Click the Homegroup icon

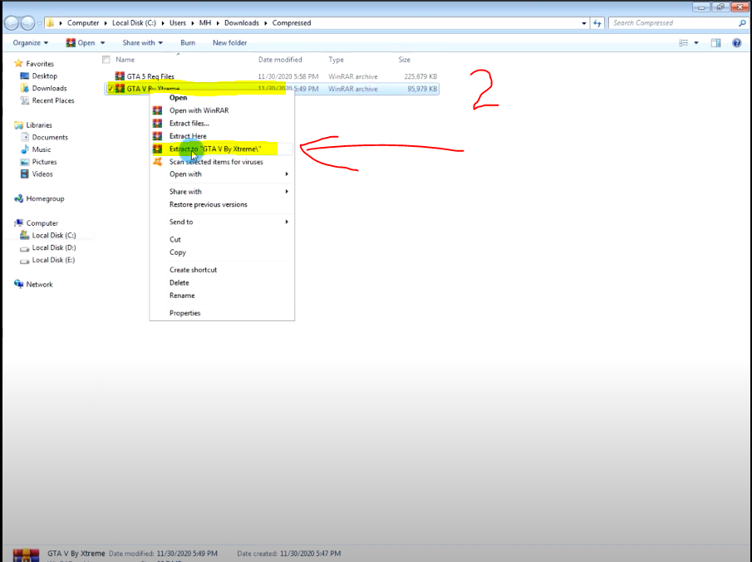tap(19, 198)
